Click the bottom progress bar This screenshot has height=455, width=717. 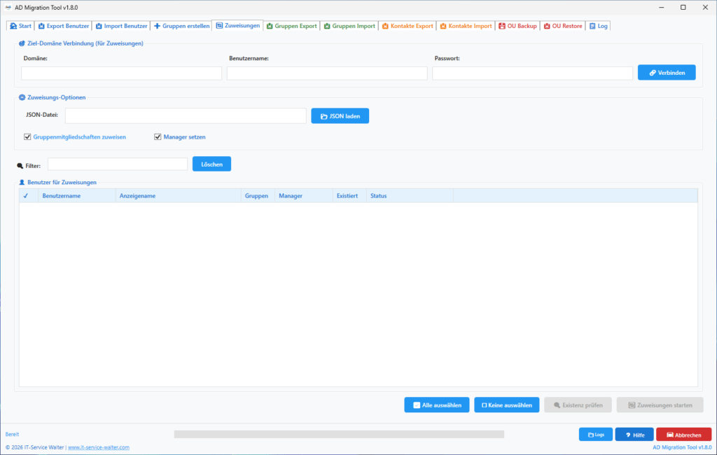[340, 435]
